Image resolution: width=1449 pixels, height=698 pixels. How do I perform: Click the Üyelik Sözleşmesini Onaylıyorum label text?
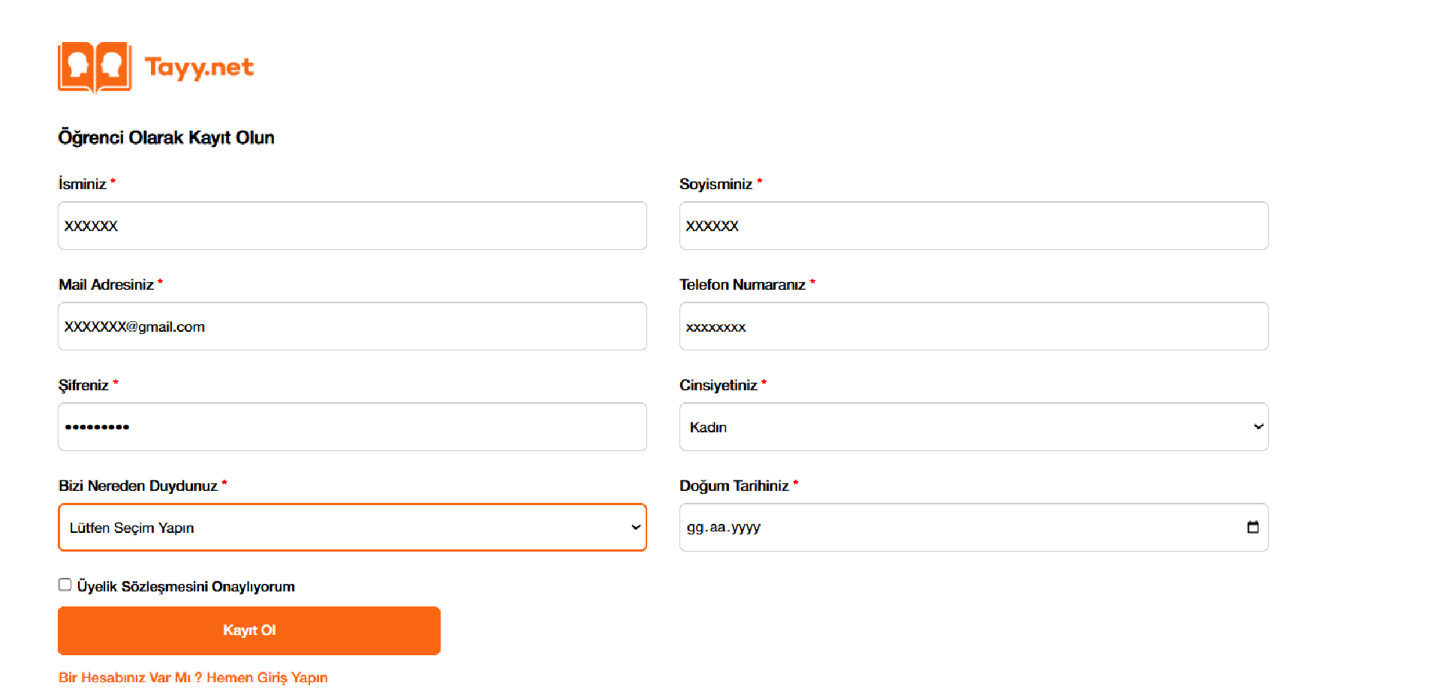(x=185, y=586)
